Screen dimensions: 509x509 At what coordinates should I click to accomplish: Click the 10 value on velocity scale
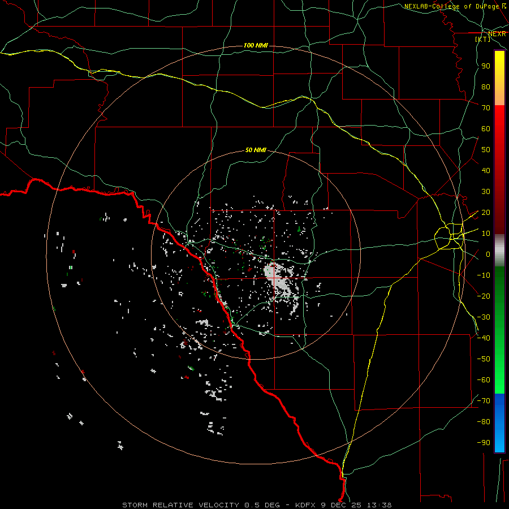point(486,234)
